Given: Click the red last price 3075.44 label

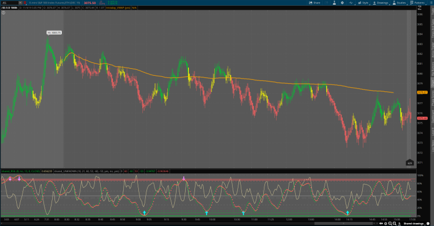Looking at the screenshot, I should [x=422, y=118].
